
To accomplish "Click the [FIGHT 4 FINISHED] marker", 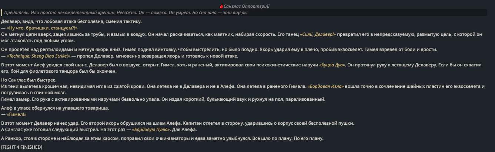I will click(x=22, y=147).
